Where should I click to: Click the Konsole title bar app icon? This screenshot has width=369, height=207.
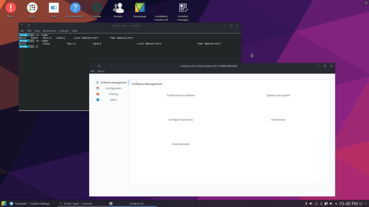(22, 25)
